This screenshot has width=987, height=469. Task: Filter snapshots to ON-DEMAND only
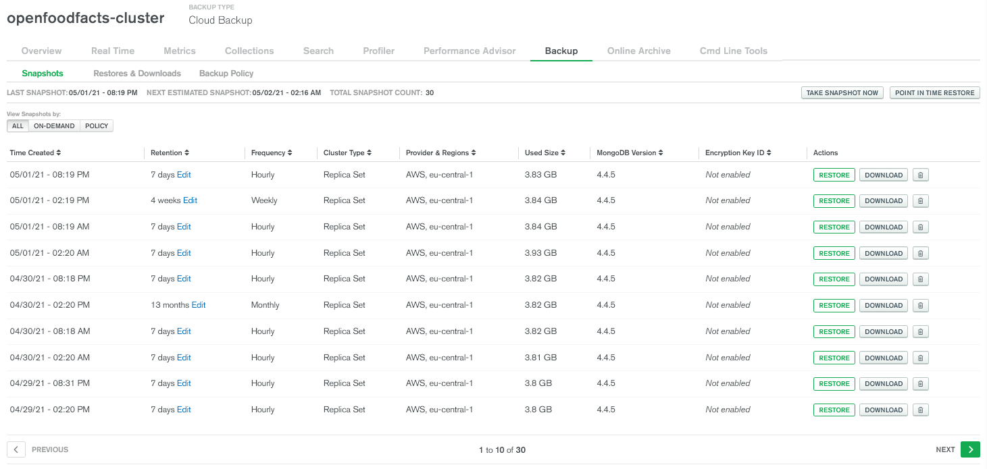(54, 126)
